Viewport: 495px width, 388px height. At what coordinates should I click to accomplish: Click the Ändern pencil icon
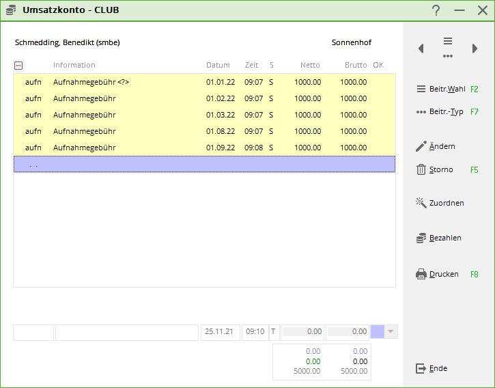pos(421,146)
